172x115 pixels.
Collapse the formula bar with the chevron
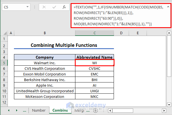point(168,7)
